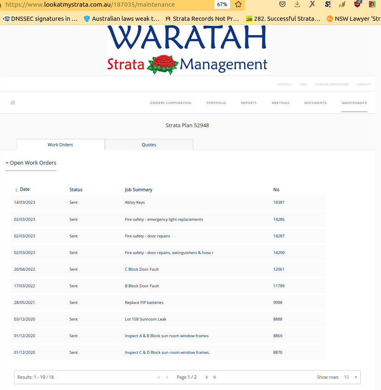Click the Page 1 / 2 indicator
Screen dimensions: 381x390
(x=187, y=377)
